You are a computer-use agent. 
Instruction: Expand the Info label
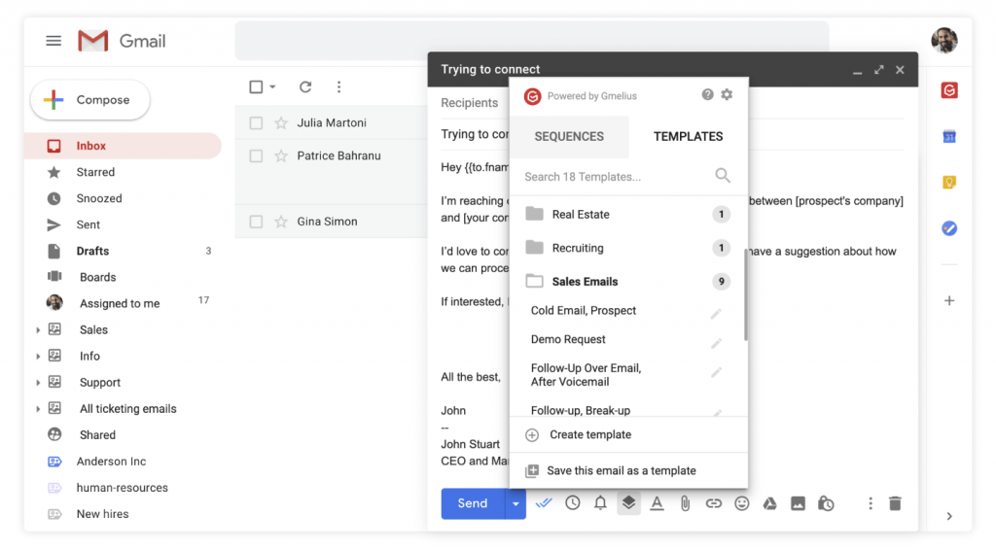pyautogui.click(x=38, y=357)
